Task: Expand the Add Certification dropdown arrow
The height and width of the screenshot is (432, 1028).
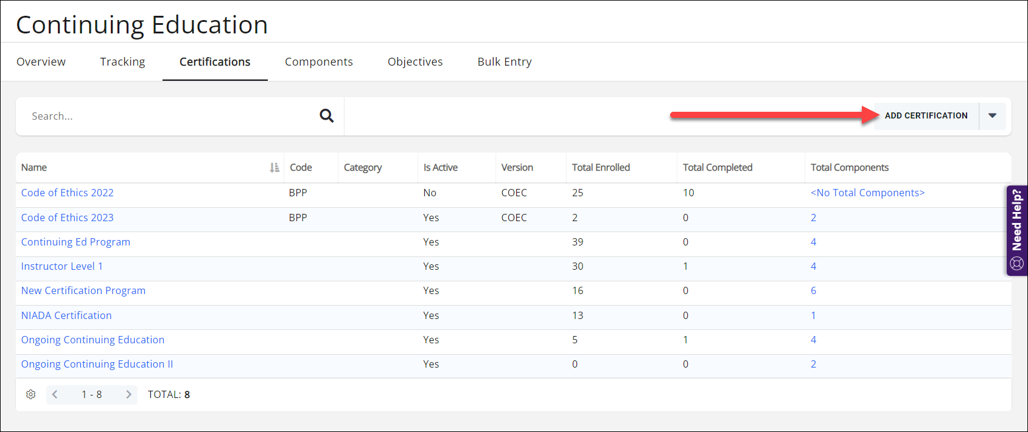Action: pyautogui.click(x=992, y=115)
